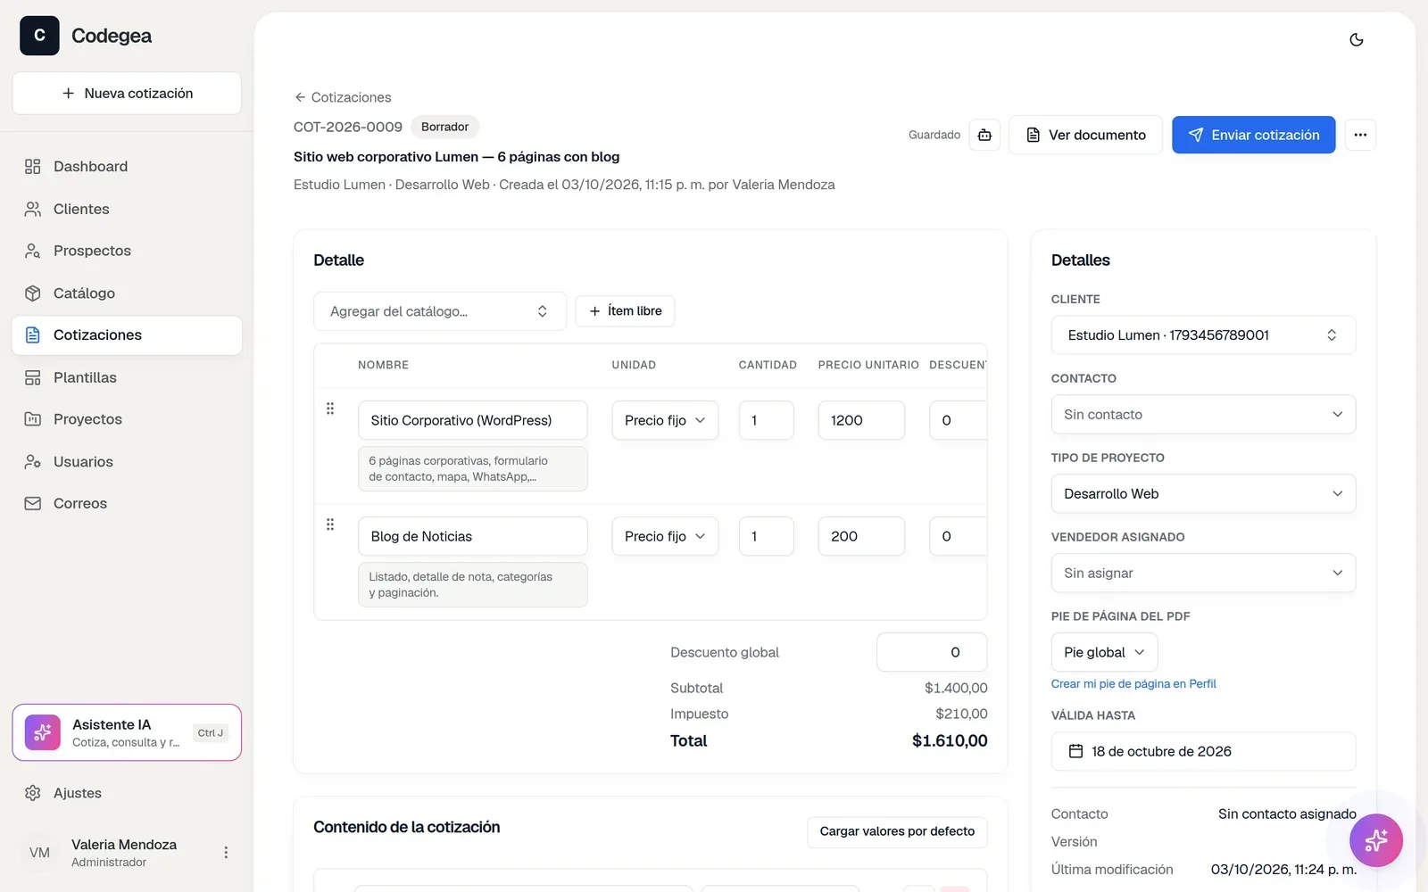Click Cargar valores por defecto
Viewport: 1428px width, 892px height.
(x=897, y=831)
